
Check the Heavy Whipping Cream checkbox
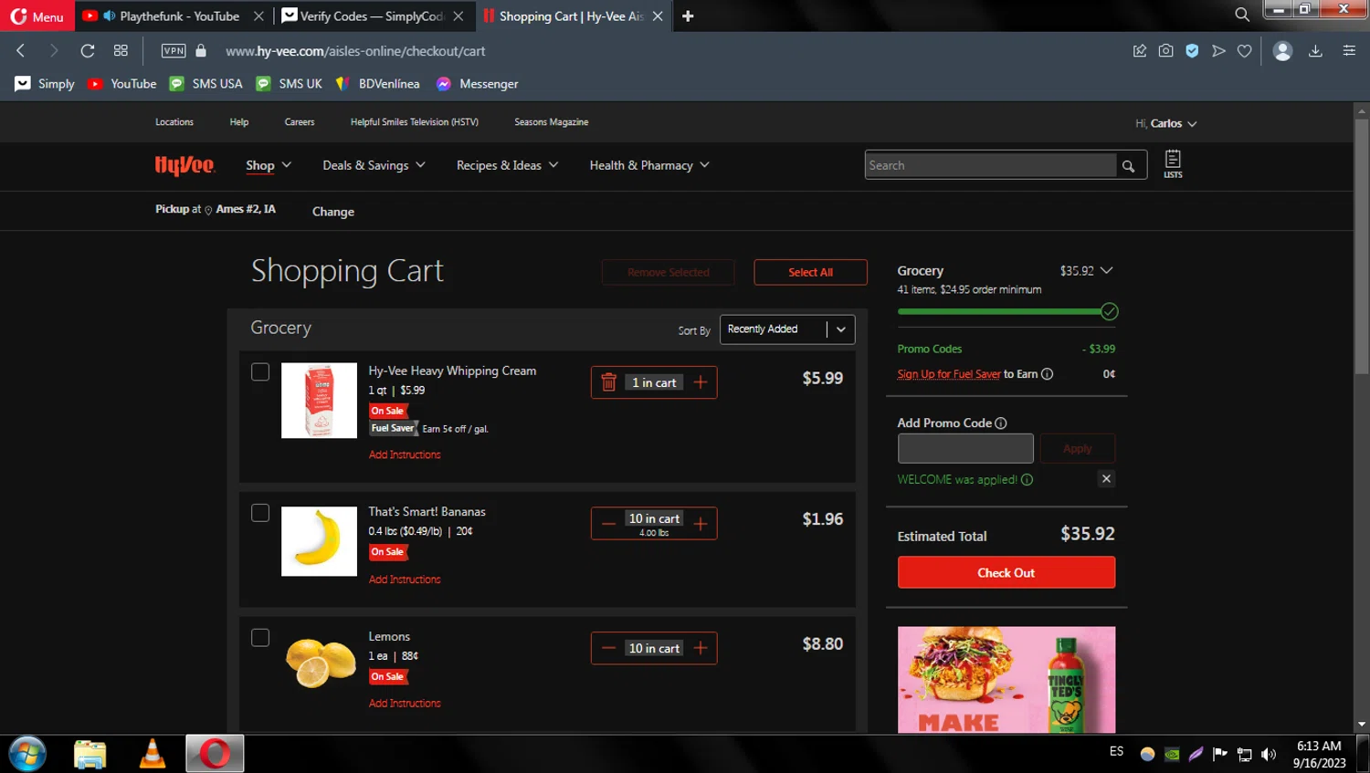(260, 372)
